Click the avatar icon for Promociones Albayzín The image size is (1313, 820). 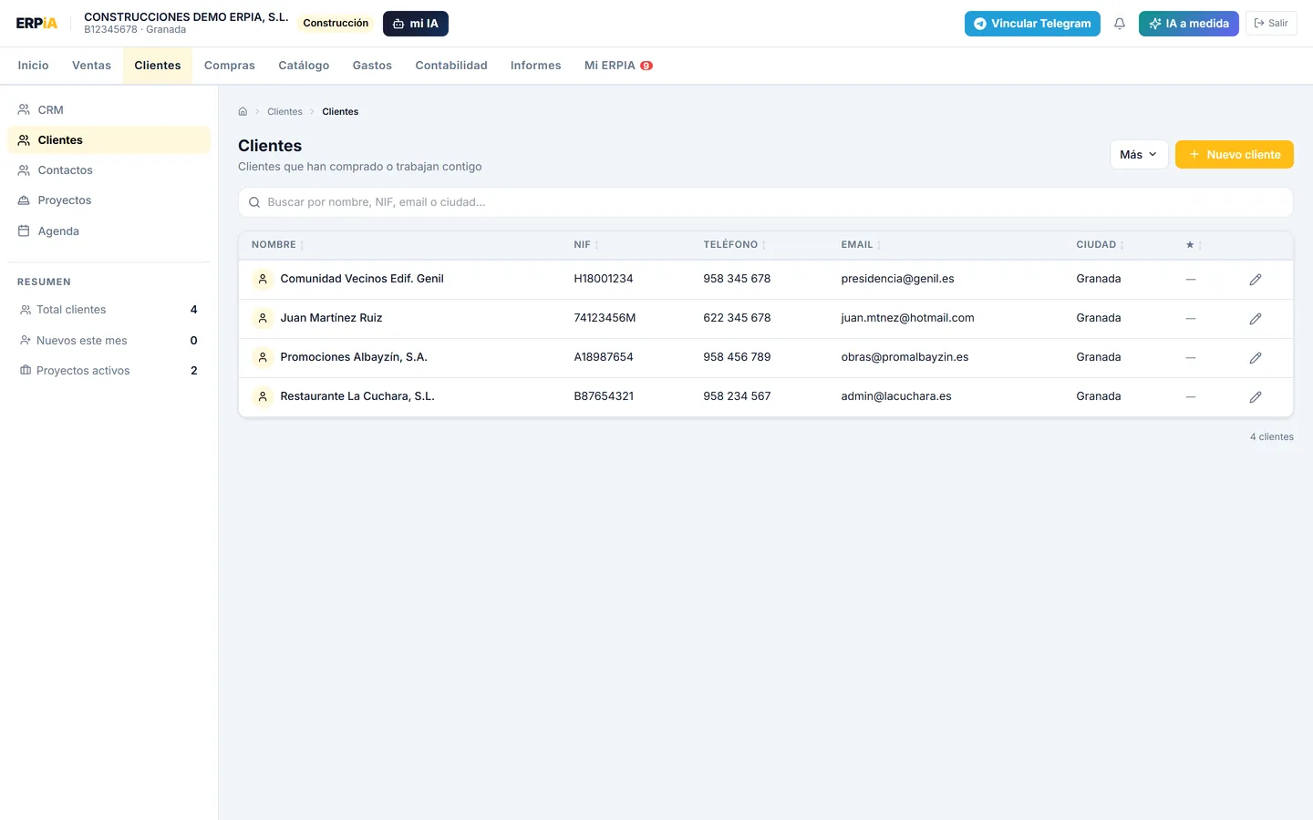(263, 357)
